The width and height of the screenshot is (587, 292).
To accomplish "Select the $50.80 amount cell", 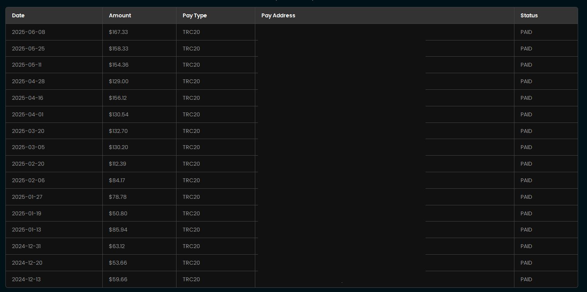I will pos(118,213).
